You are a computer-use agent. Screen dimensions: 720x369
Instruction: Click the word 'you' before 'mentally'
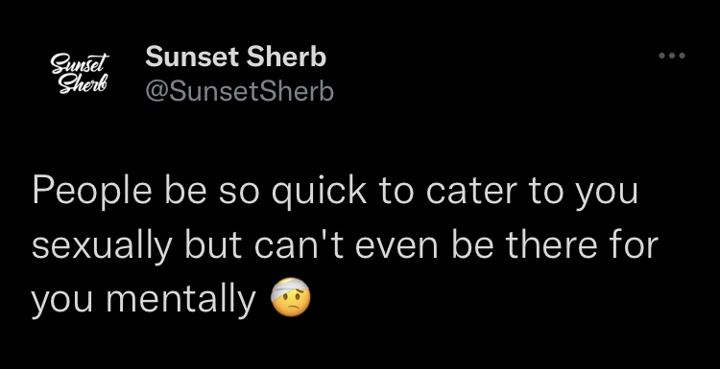click(x=62, y=303)
